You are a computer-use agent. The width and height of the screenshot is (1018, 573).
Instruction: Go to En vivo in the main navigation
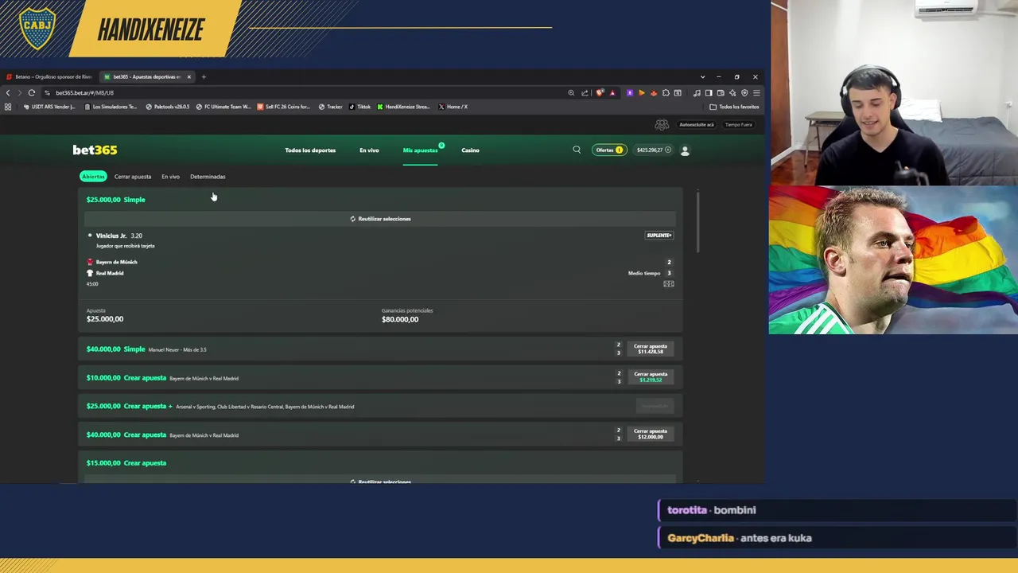(x=369, y=150)
